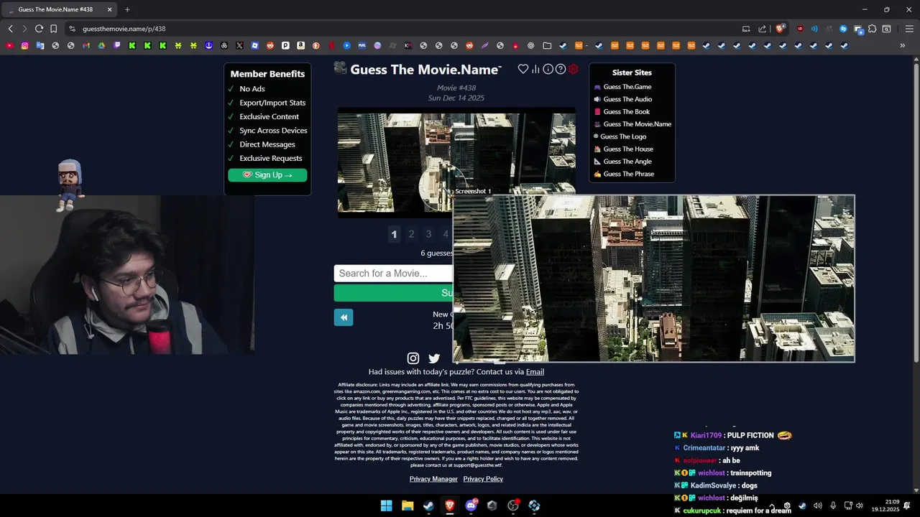This screenshot has width=920, height=517.
Task: Click the rewind previous puzzle button
Action: click(x=344, y=317)
